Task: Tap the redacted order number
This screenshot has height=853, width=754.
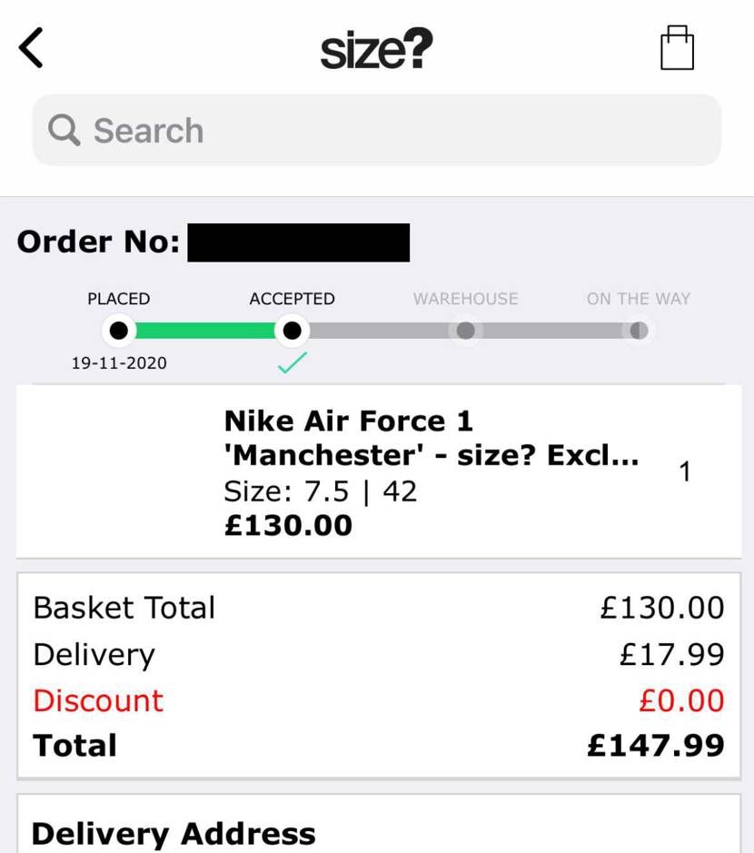Action: (299, 243)
